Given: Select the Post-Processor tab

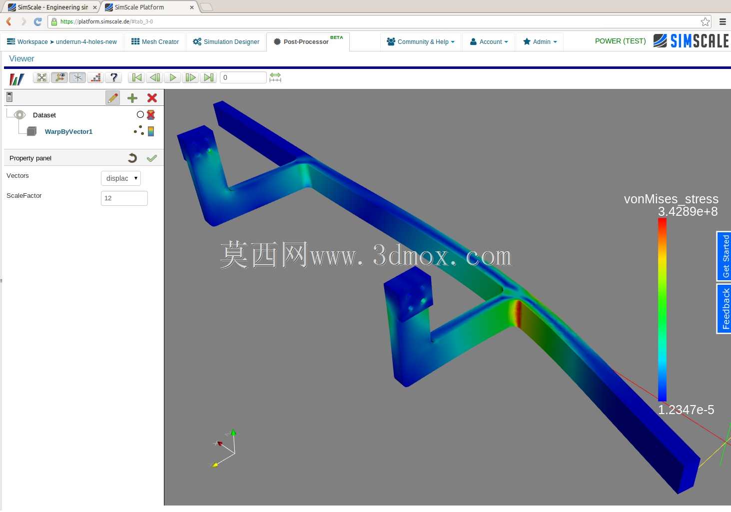Looking at the screenshot, I should [x=308, y=42].
